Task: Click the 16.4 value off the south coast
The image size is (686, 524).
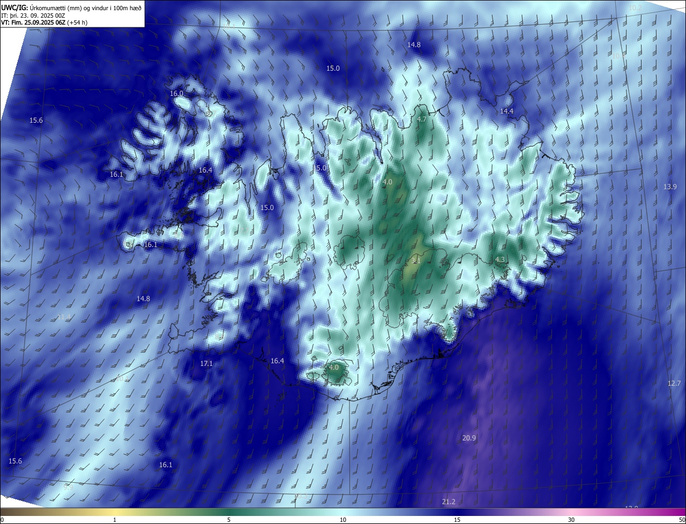Action: click(x=277, y=361)
